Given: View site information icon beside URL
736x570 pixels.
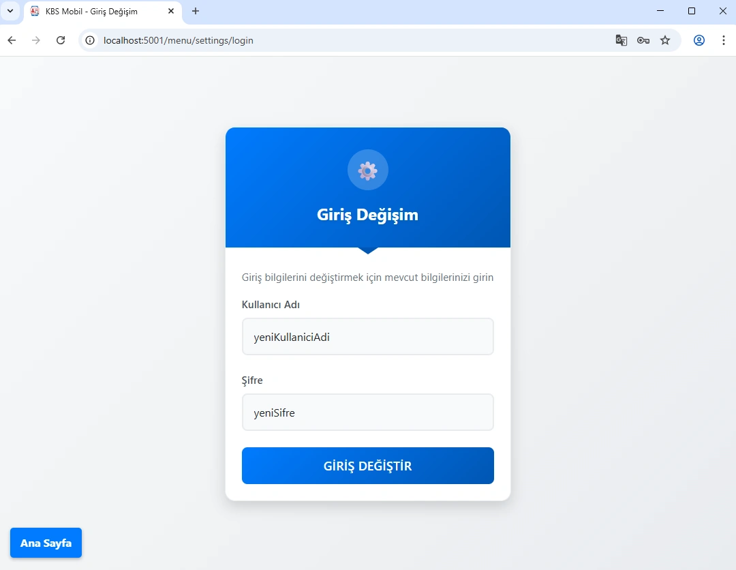Looking at the screenshot, I should [90, 40].
